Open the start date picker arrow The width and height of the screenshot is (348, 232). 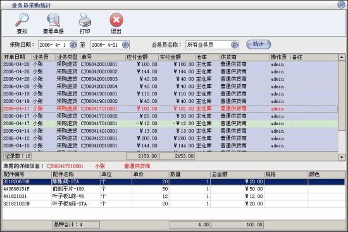tap(73, 45)
